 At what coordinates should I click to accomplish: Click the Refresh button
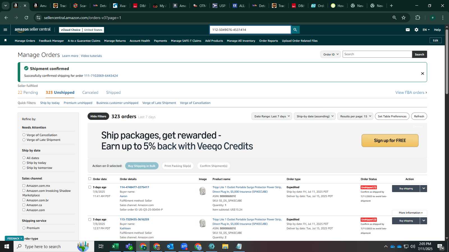coord(419,116)
